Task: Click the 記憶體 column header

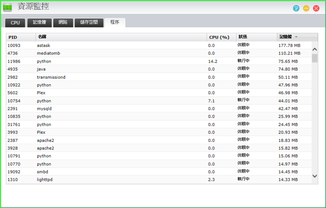Action: click(x=297, y=37)
